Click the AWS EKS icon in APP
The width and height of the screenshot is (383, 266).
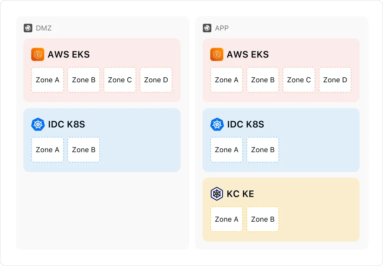click(217, 55)
